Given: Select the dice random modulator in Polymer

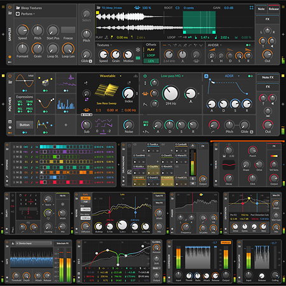Looking at the screenshot, I should (x=45, y=81).
